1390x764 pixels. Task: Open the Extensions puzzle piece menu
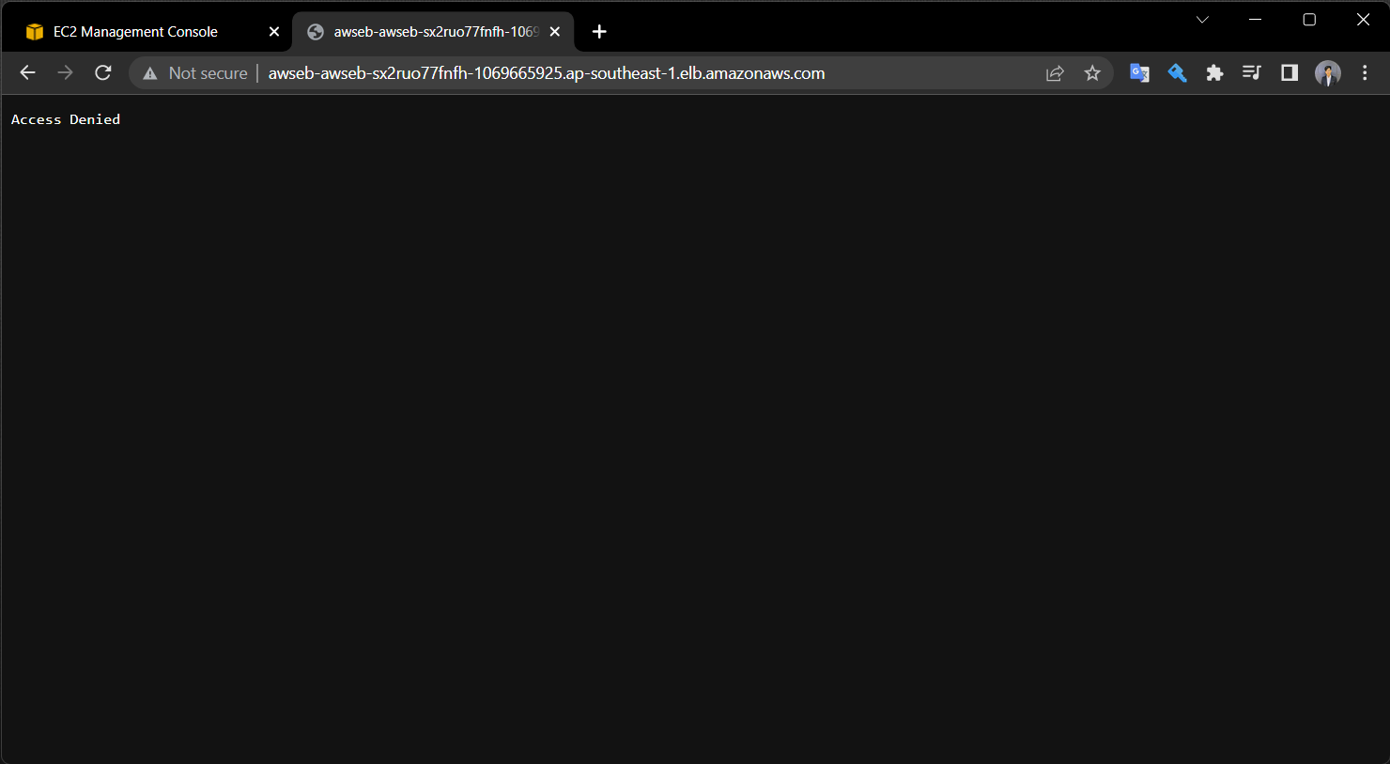[1214, 72]
